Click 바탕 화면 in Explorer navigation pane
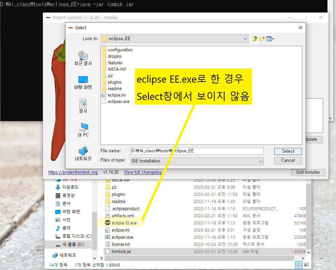336x270 pixels. (67, 212)
